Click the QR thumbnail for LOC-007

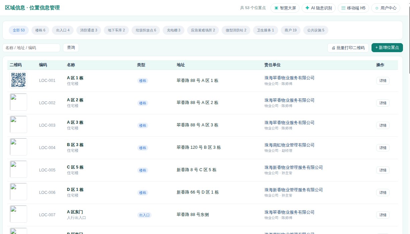click(x=18, y=214)
